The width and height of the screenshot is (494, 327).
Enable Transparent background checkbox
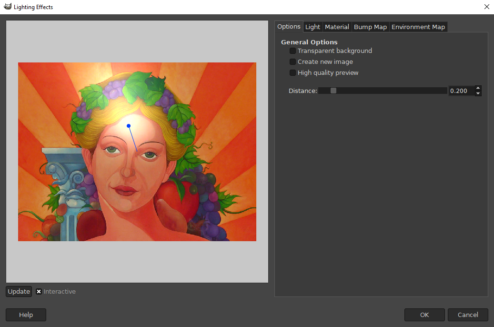pyautogui.click(x=292, y=51)
